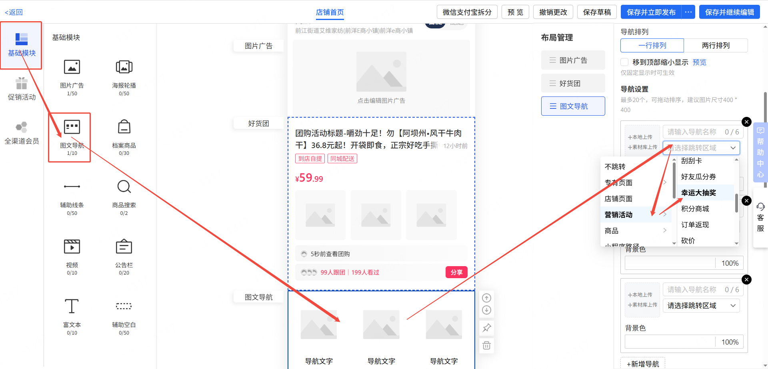Choose 不跳转 in the jump menu
This screenshot has width=768, height=369.
(x=636, y=166)
